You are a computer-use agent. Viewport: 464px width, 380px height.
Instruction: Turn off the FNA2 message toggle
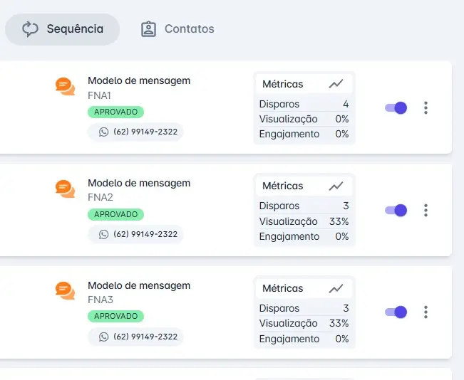pyautogui.click(x=396, y=211)
